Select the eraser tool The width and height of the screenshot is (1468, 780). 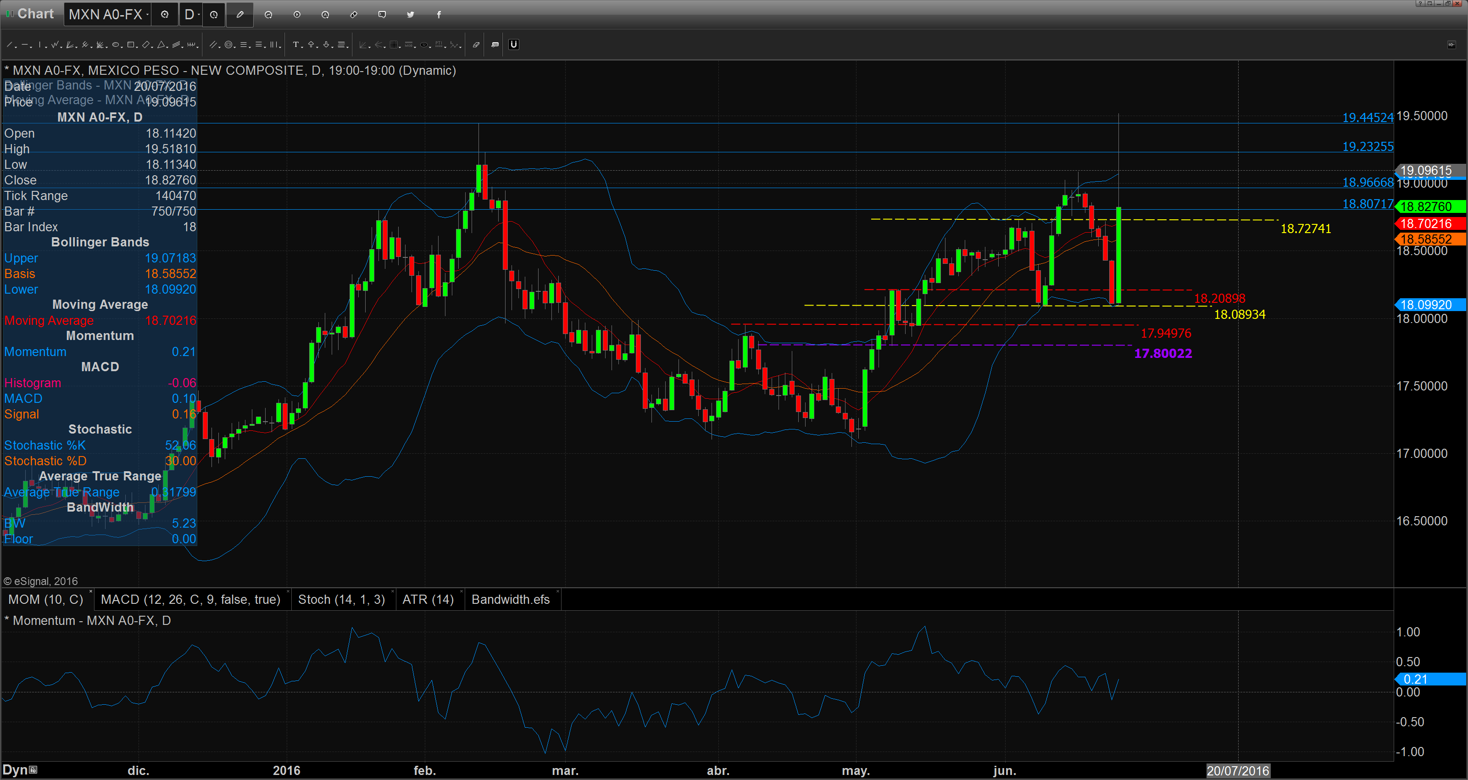(477, 45)
